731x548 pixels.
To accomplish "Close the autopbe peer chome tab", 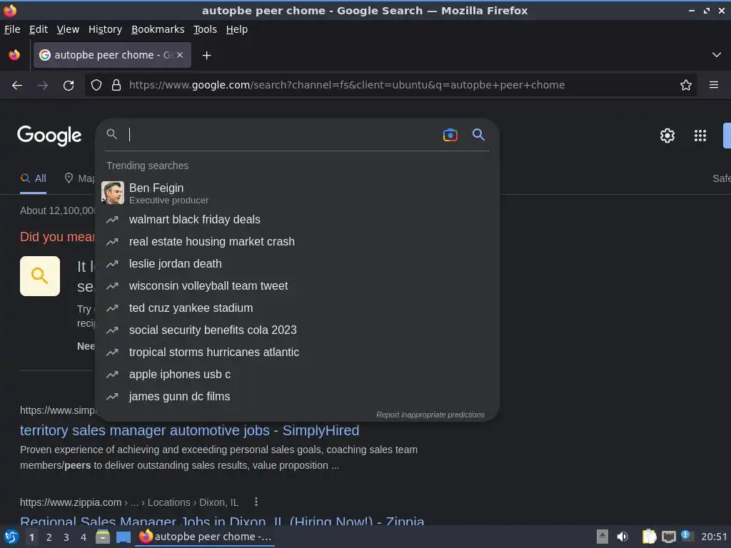I will pyautogui.click(x=180, y=55).
